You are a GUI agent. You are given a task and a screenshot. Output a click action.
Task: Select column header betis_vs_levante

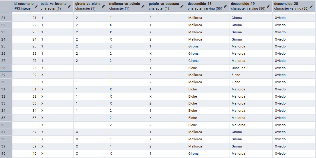56,6
